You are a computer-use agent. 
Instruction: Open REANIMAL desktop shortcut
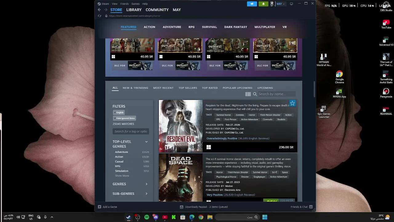coord(386,111)
